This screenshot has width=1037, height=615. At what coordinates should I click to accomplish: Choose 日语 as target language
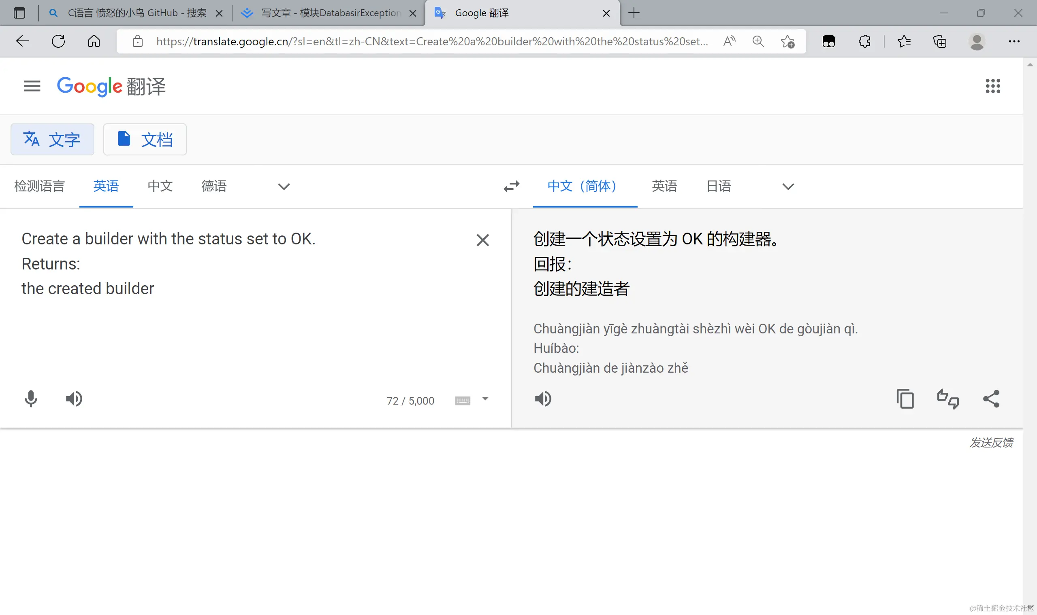[x=719, y=186]
